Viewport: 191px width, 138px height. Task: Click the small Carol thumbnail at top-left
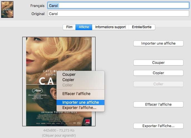click(x=7, y=9)
